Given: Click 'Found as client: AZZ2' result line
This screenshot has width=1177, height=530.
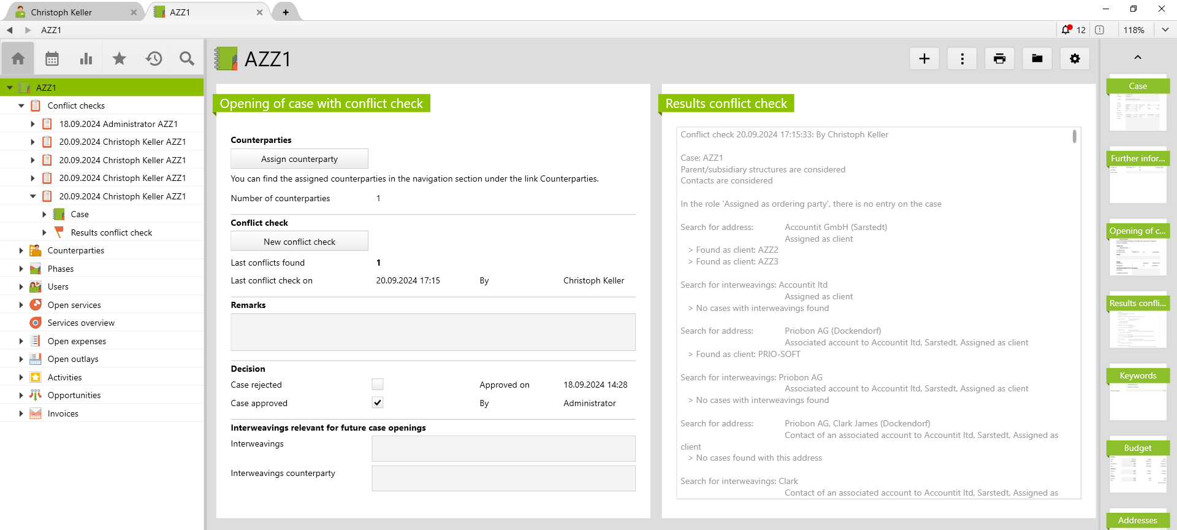Looking at the screenshot, I should coord(737,250).
